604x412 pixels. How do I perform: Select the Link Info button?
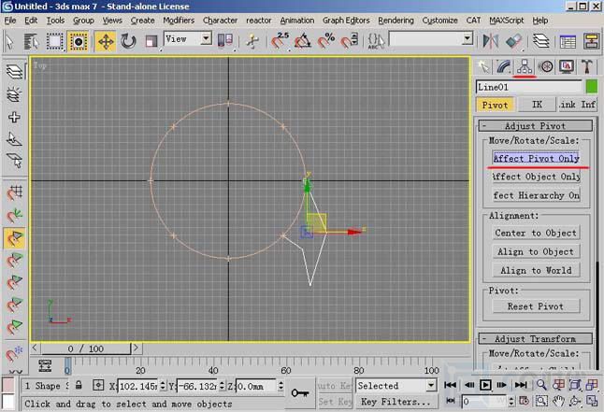(578, 105)
